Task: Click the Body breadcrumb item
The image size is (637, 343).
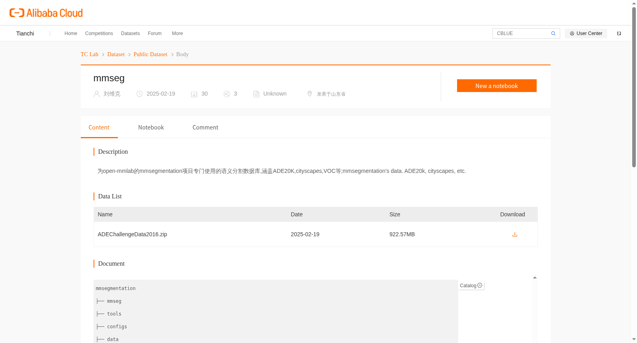Action: click(x=182, y=54)
